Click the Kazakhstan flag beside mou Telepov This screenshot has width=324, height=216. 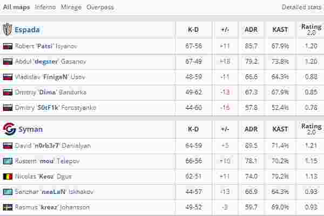pyautogui.click(x=8, y=161)
